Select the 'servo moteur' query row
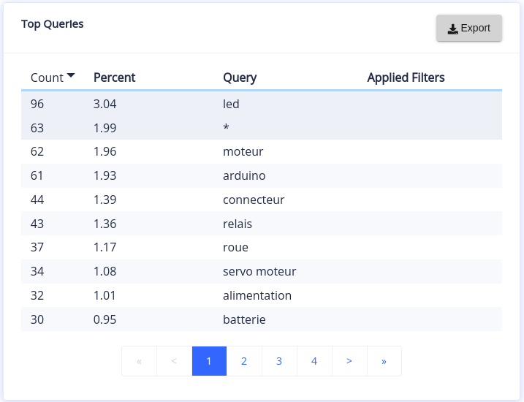524x402 pixels. [259, 271]
